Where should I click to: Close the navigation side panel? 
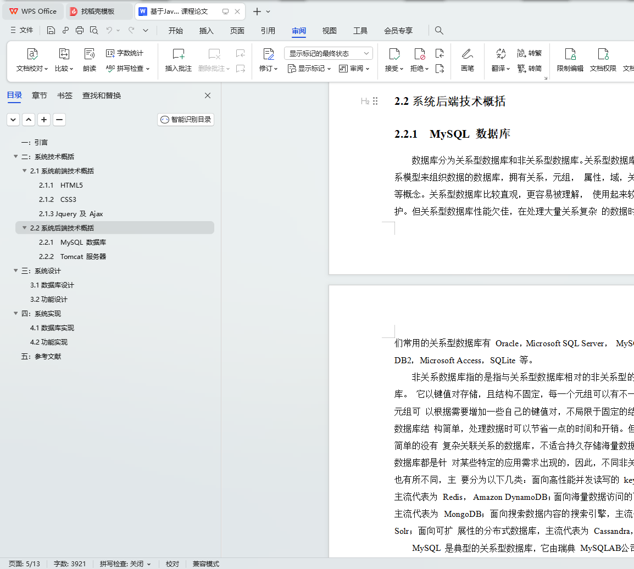coord(208,95)
